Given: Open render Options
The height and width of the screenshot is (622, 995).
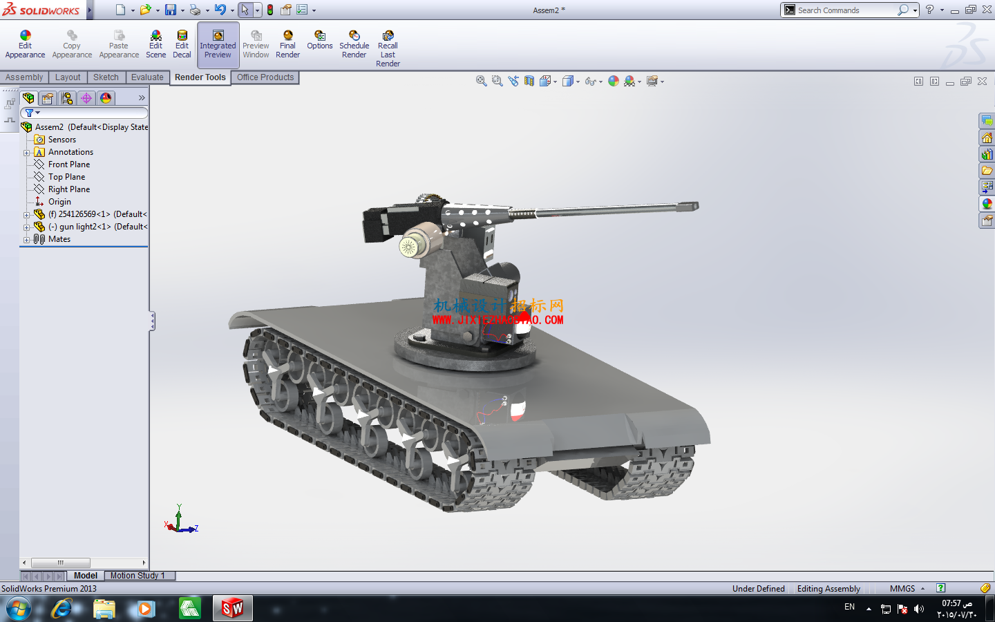Looking at the screenshot, I should tap(319, 40).
